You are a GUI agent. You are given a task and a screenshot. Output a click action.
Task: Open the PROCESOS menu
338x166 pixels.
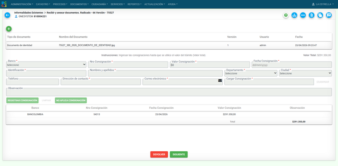[x=60, y=4]
